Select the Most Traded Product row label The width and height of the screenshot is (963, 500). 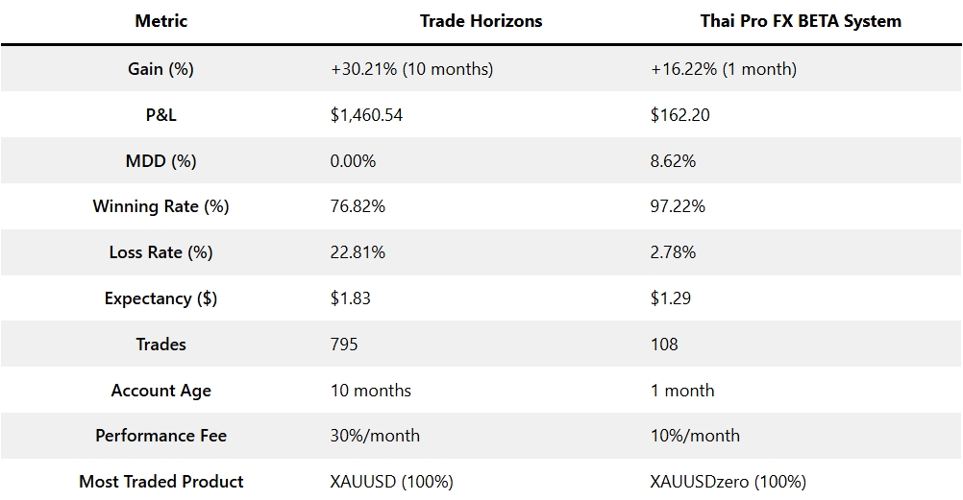[x=161, y=482]
